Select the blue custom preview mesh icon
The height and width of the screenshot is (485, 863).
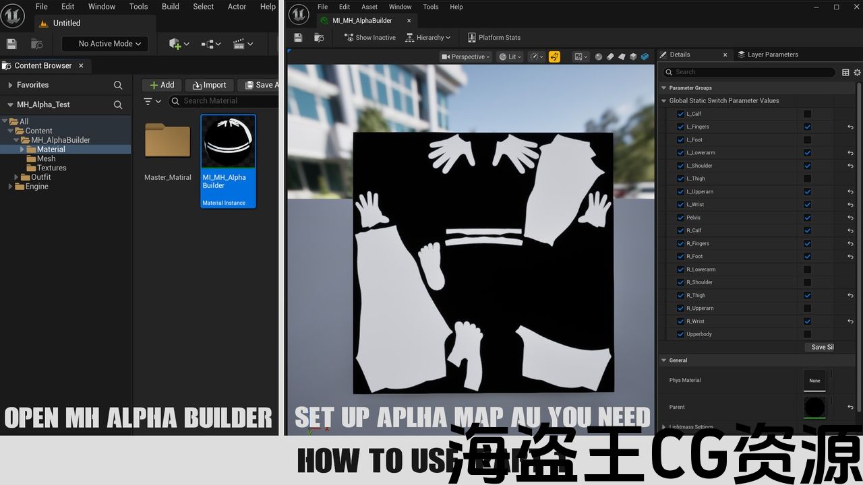(645, 57)
